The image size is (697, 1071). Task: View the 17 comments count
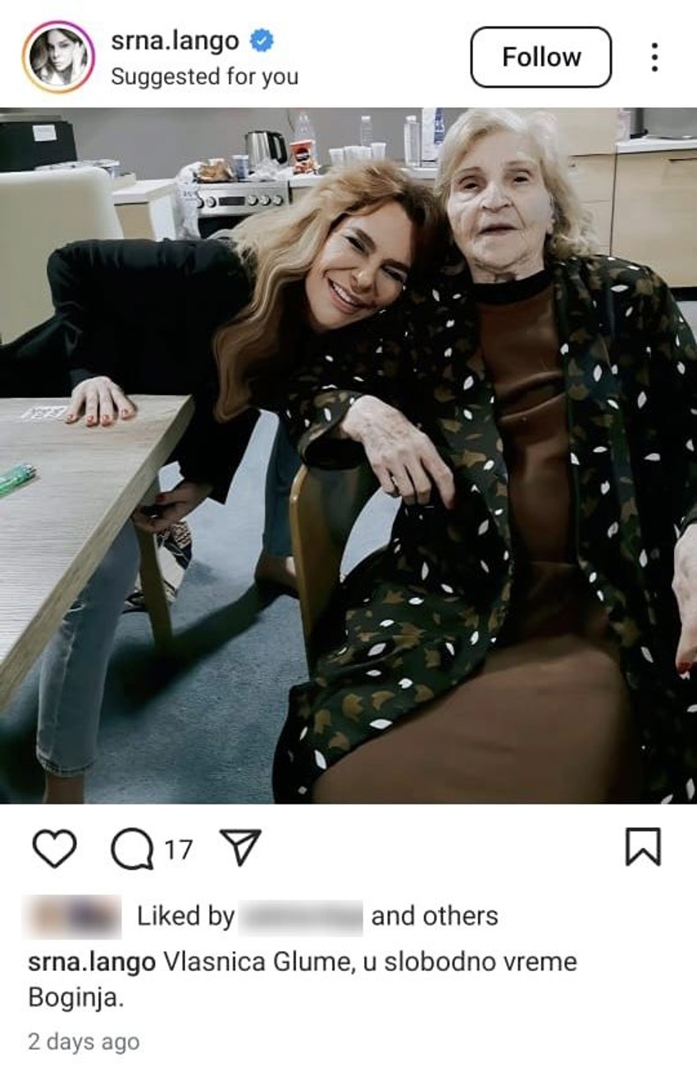179,850
